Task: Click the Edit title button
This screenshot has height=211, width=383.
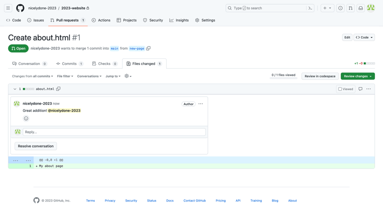Action: point(347,37)
